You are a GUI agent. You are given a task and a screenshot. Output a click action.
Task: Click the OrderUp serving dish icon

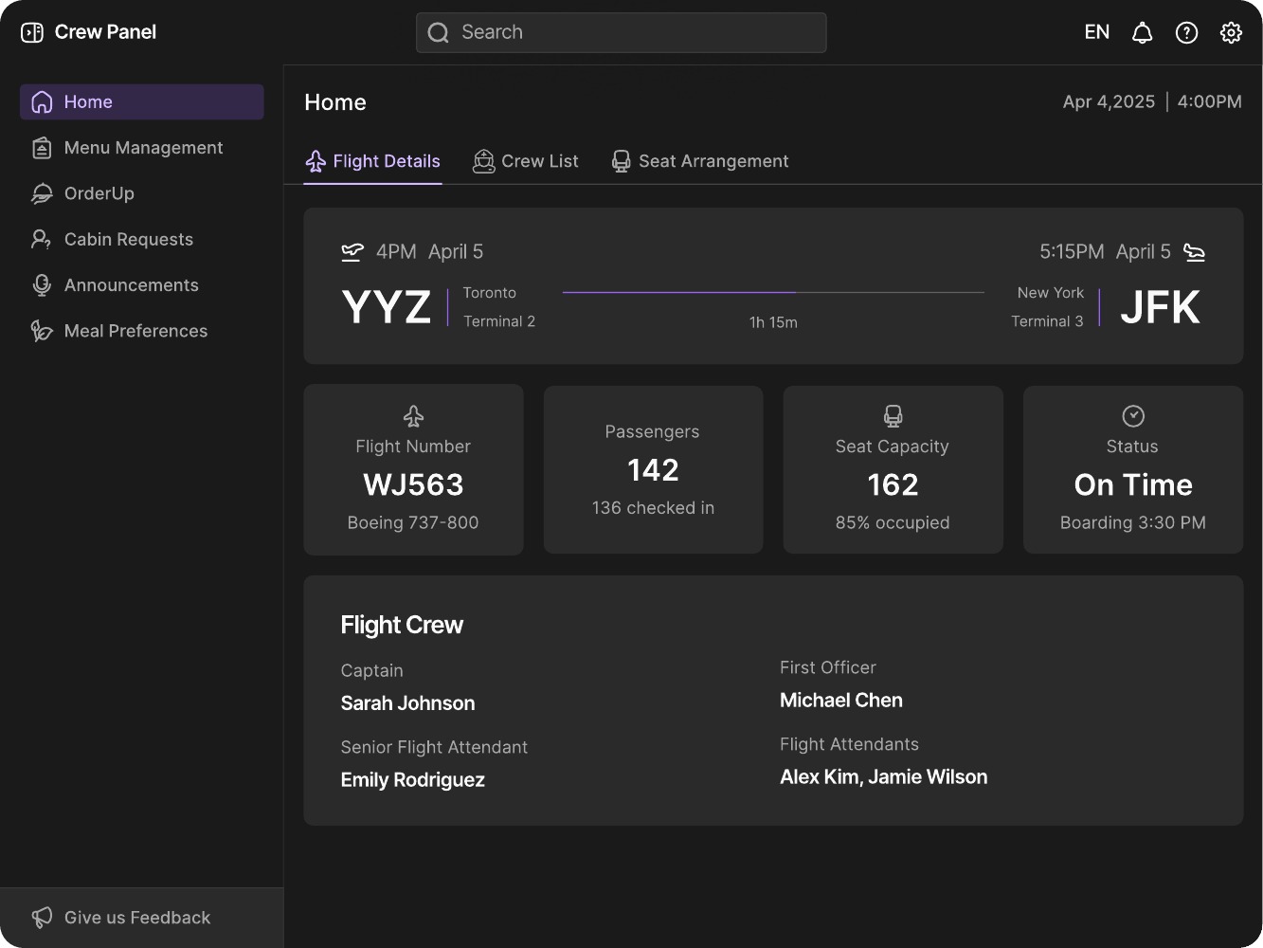click(x=42, y=193)
